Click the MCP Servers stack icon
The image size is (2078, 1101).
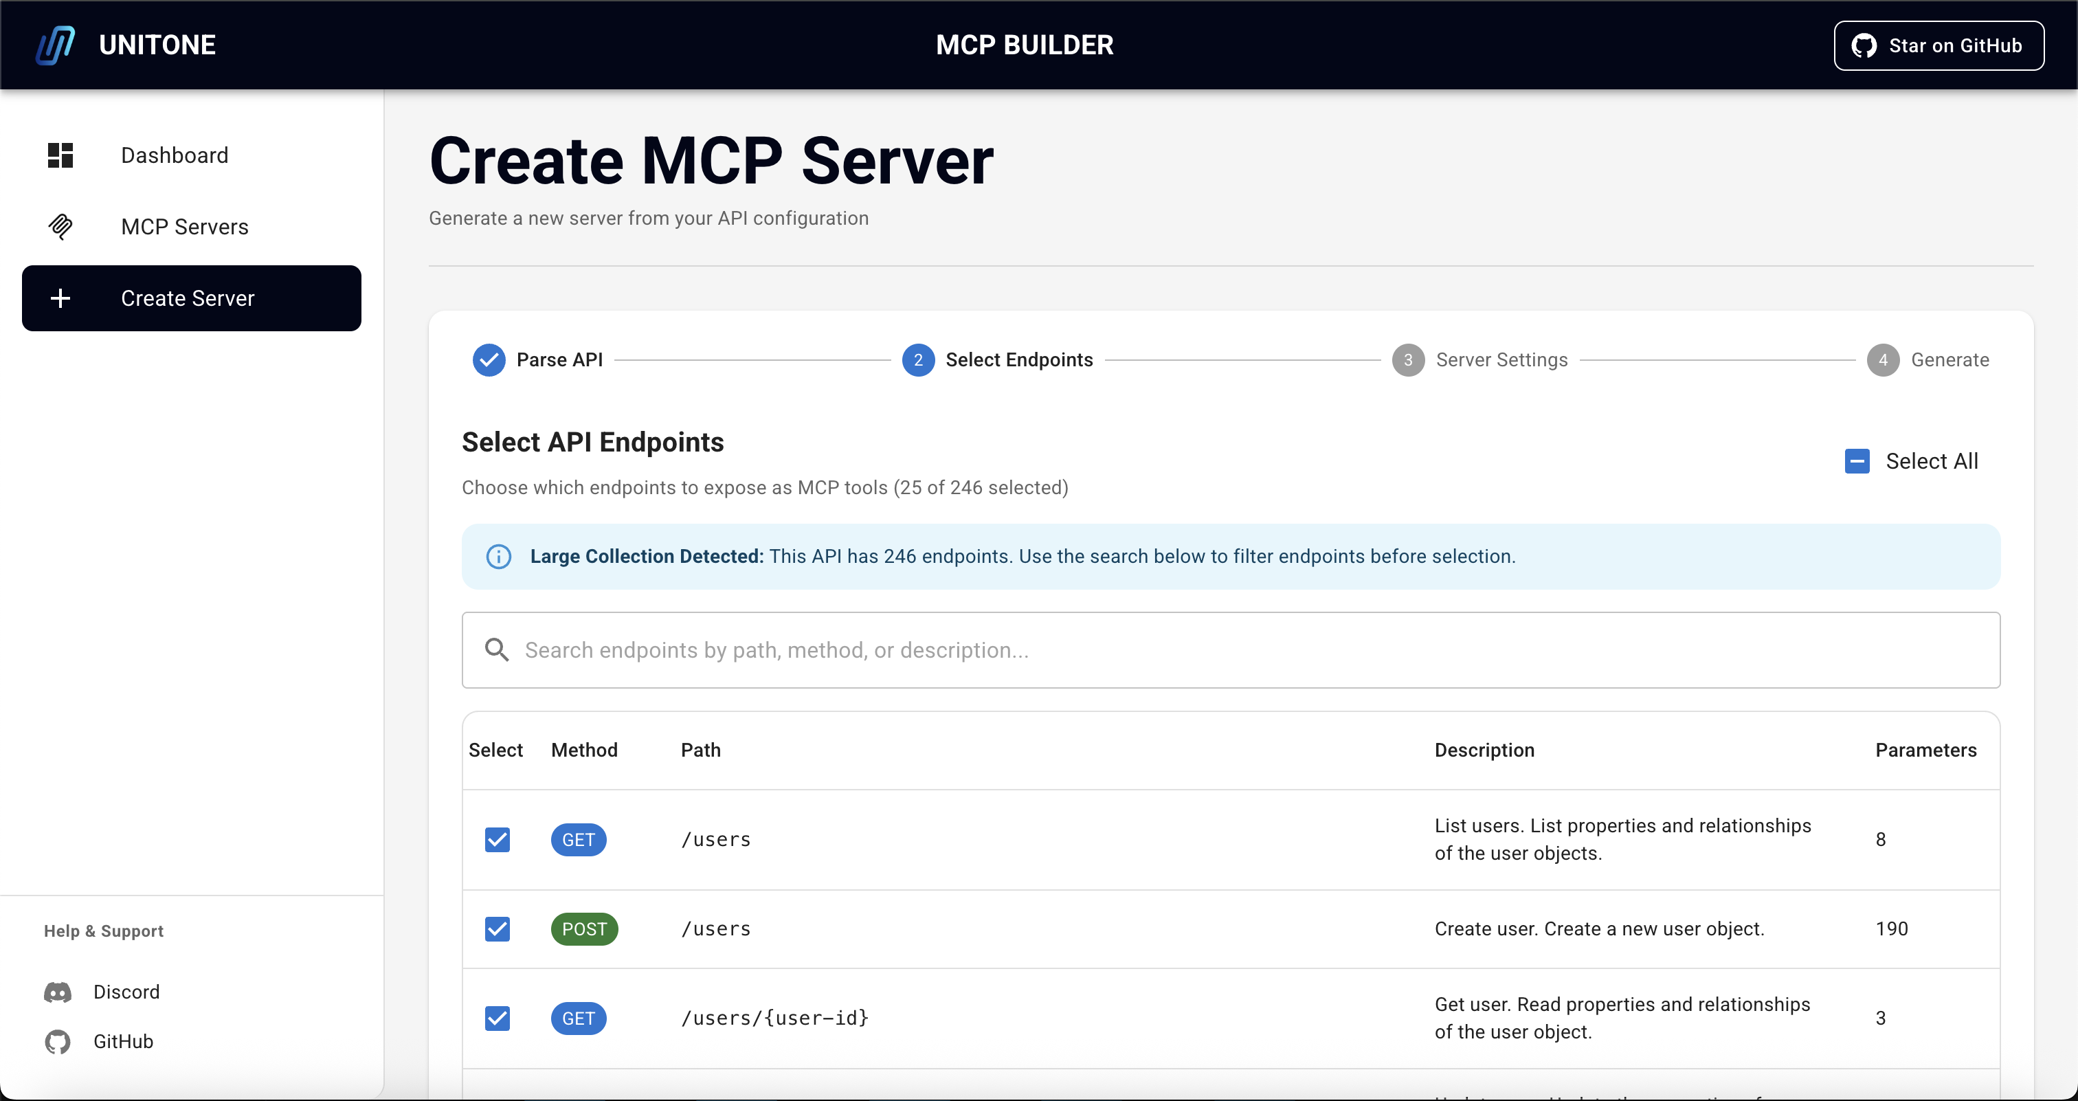tap(60, 227)
